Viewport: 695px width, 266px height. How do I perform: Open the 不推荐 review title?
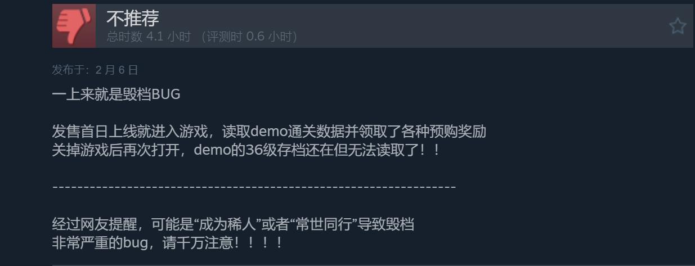coord(133,18)
